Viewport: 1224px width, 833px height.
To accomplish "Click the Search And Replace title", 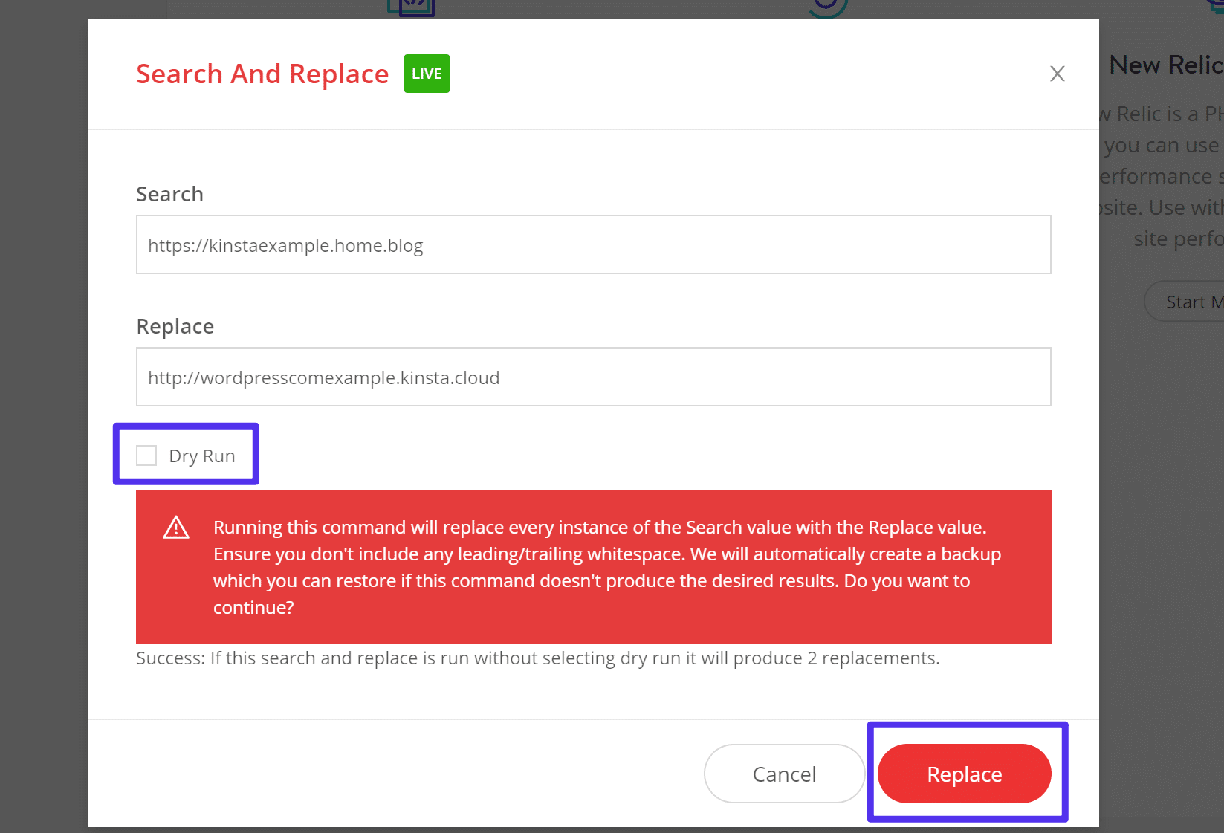I will [262, 74].
